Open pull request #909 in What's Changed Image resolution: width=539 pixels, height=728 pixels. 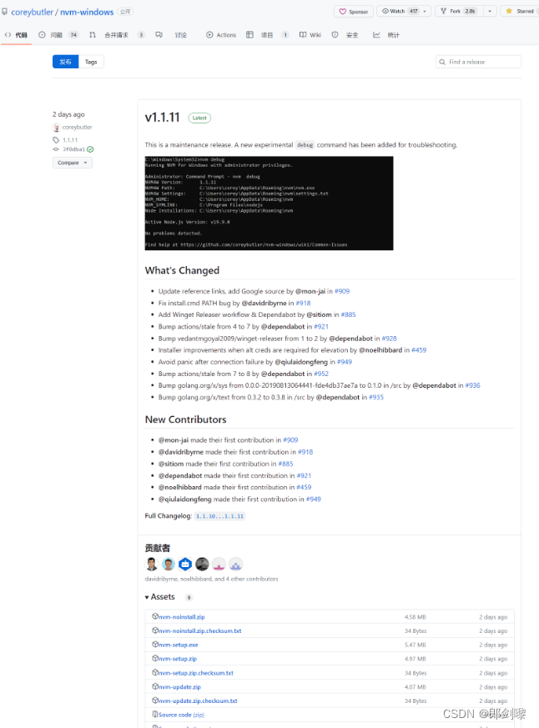tap(342, 291)
